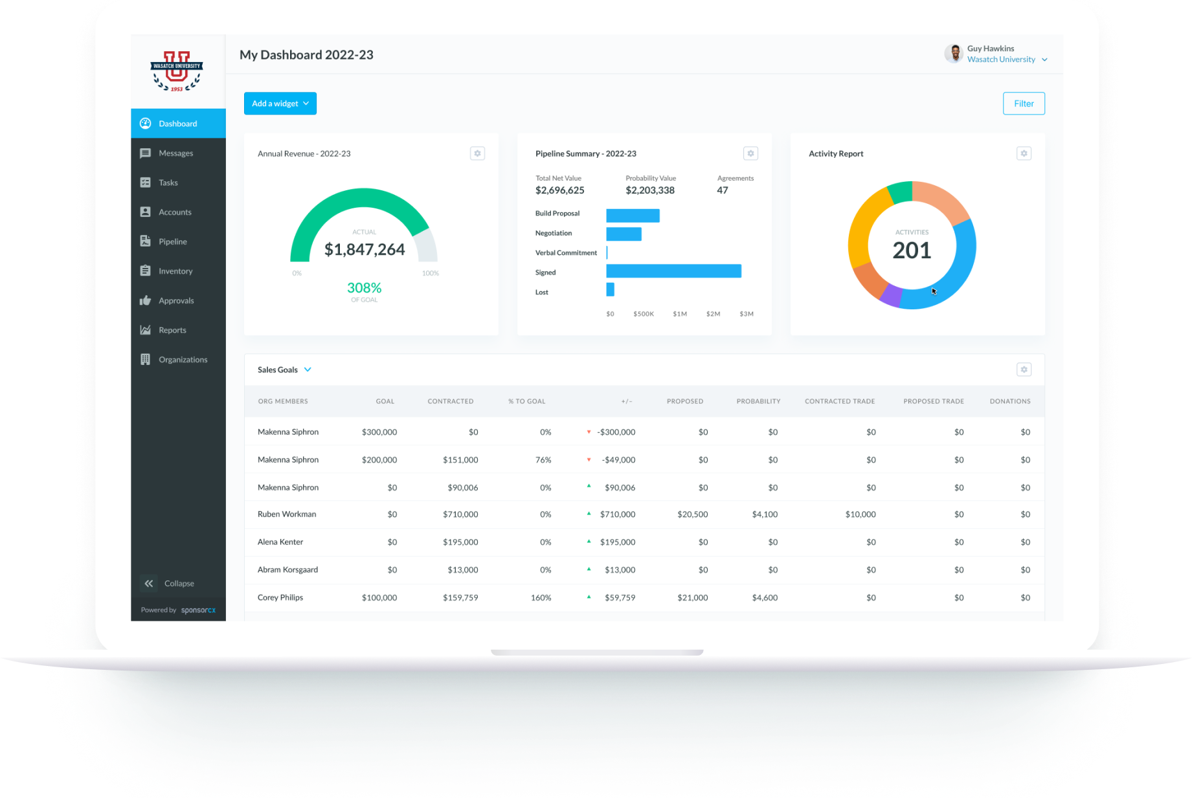
Task: Open the Reports chart icon
Action: point(146,329)
